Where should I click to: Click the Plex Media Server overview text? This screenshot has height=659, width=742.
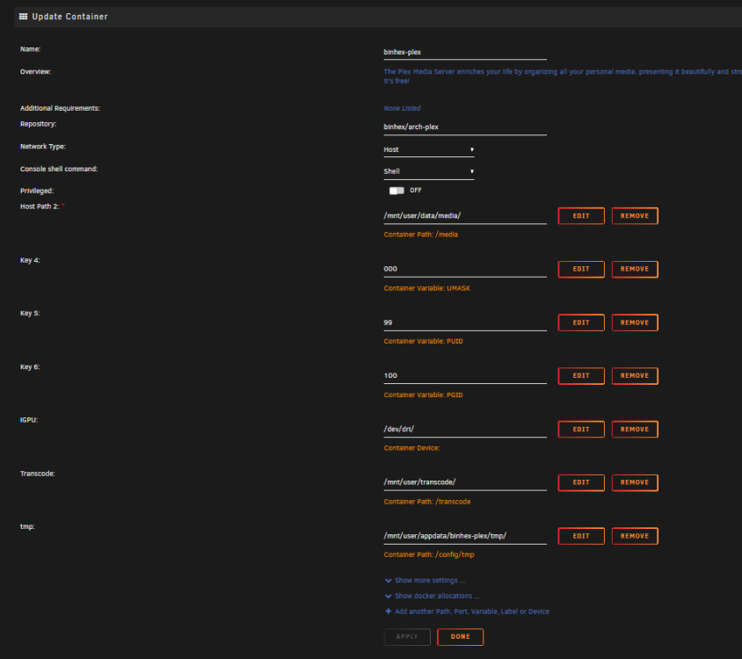coord(562,76)
